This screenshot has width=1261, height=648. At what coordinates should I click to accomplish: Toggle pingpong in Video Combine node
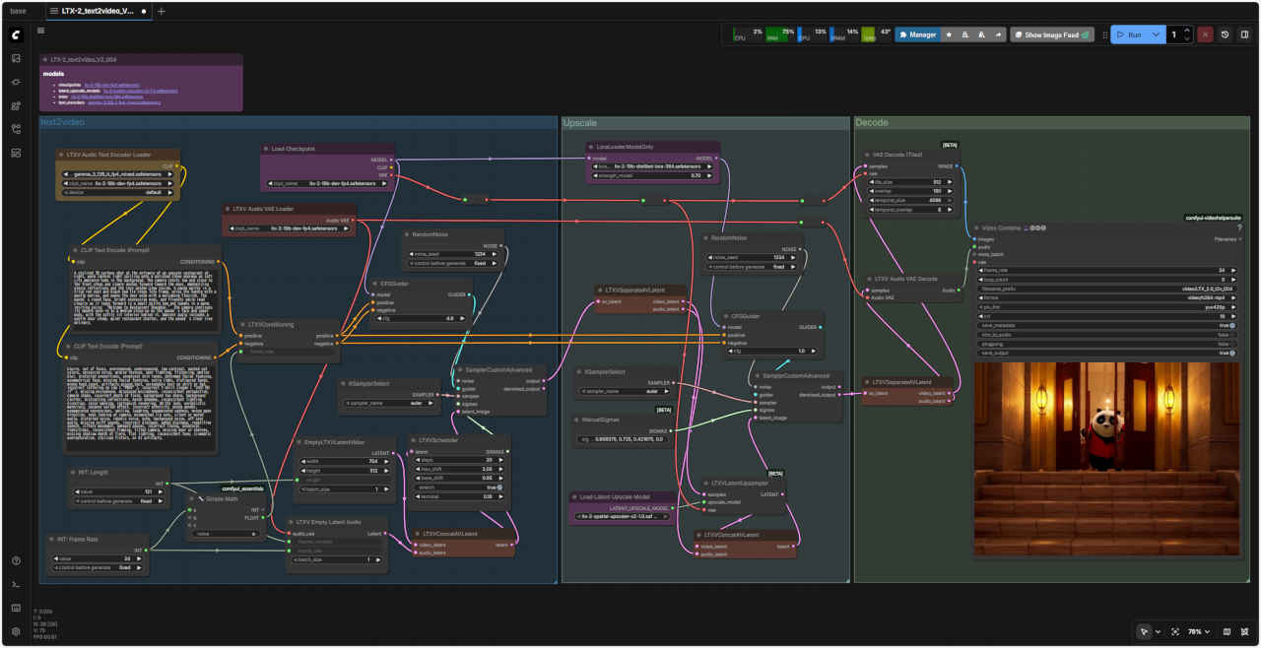tap(1231, 344)
